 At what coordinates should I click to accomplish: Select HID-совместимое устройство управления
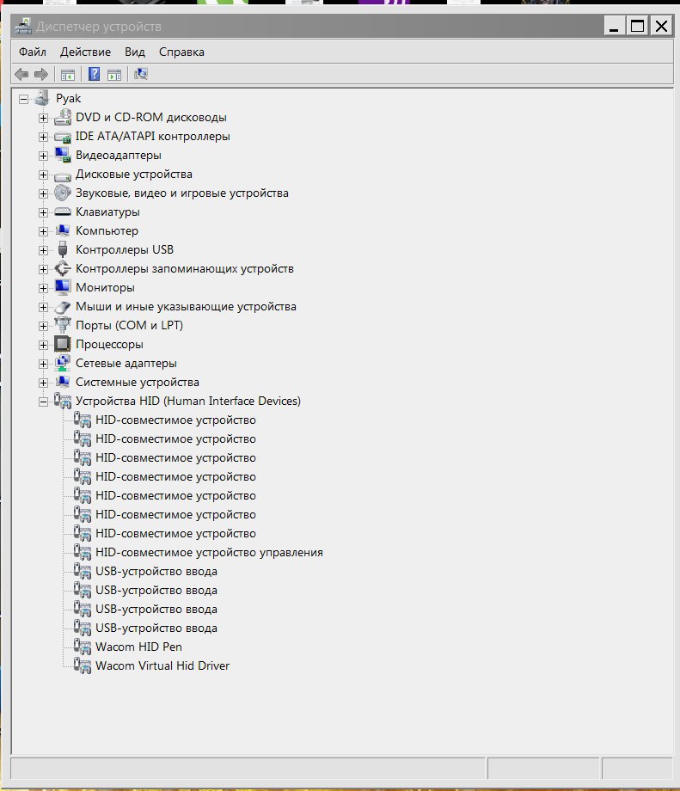tap(209, 552)
